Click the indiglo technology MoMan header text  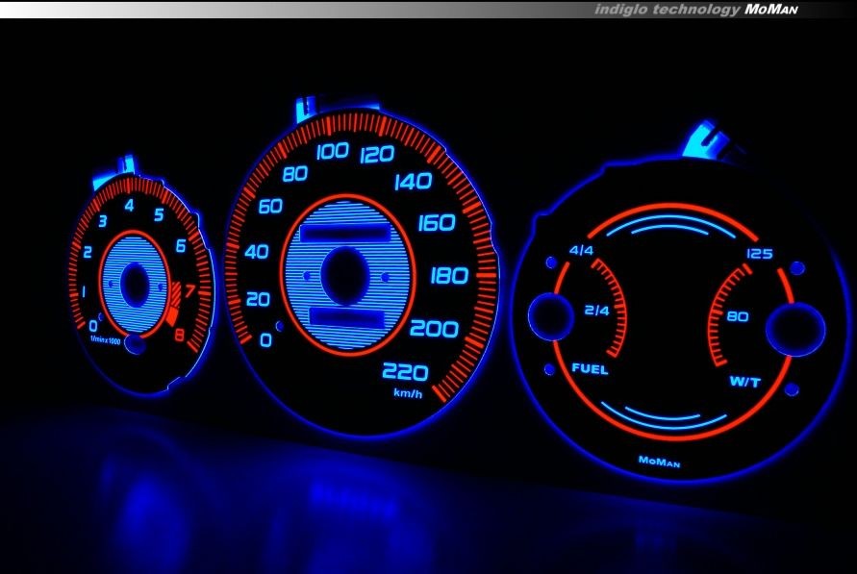[x=696, y=9]
